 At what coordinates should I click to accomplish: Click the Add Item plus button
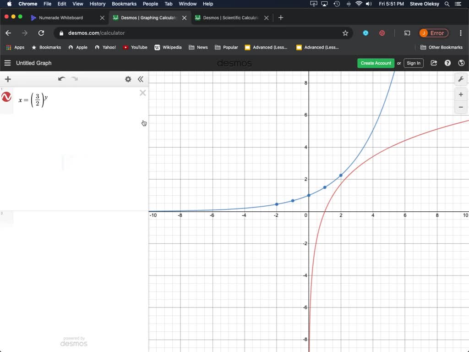pyautogui.click(x=8, y=79)
